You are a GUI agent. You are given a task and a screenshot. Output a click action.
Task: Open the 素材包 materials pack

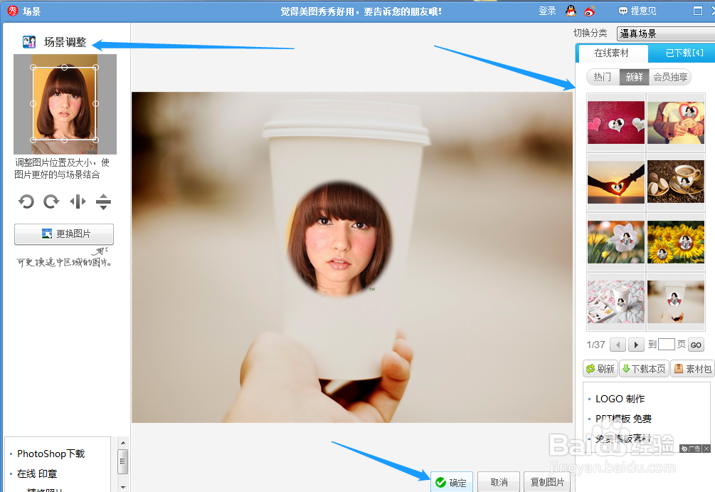pos(692,368)
